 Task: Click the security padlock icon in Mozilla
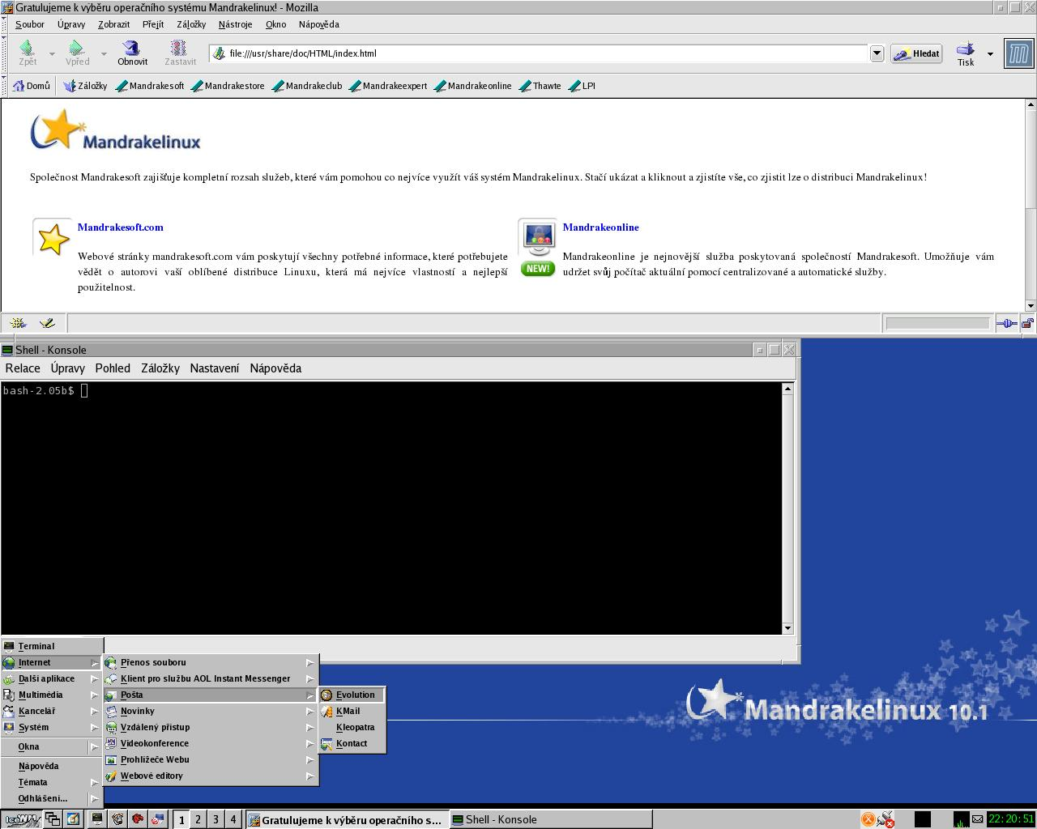[1027, 323]
